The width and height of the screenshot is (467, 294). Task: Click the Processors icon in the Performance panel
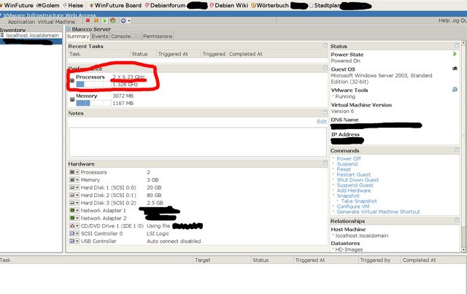click(x=72, y=80)
